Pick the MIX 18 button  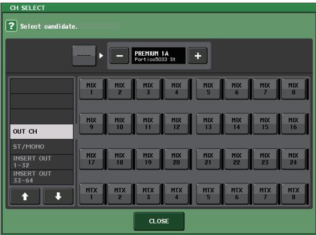pos(120,159)
